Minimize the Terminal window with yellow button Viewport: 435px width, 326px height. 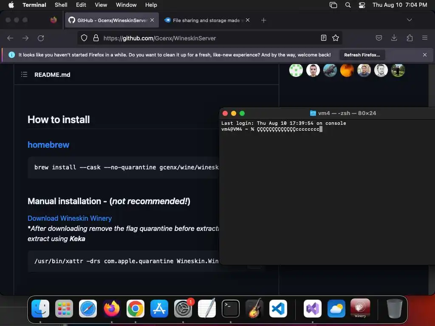click(234, 113)
